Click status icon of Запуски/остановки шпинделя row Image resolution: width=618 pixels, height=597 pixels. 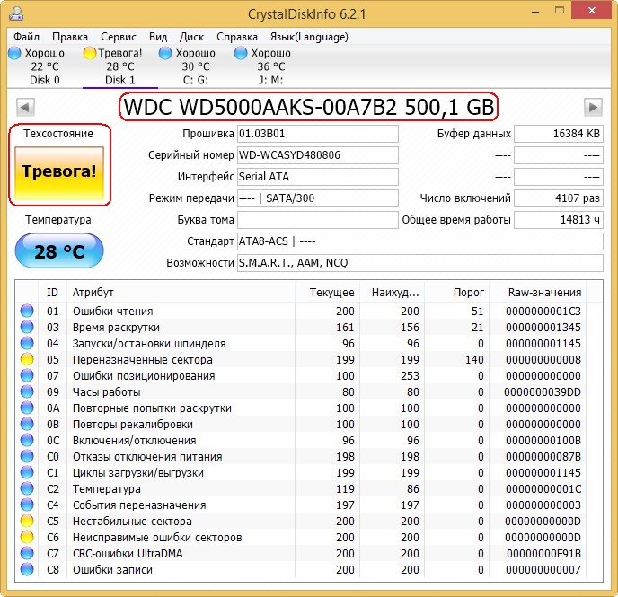pos(27,343)
